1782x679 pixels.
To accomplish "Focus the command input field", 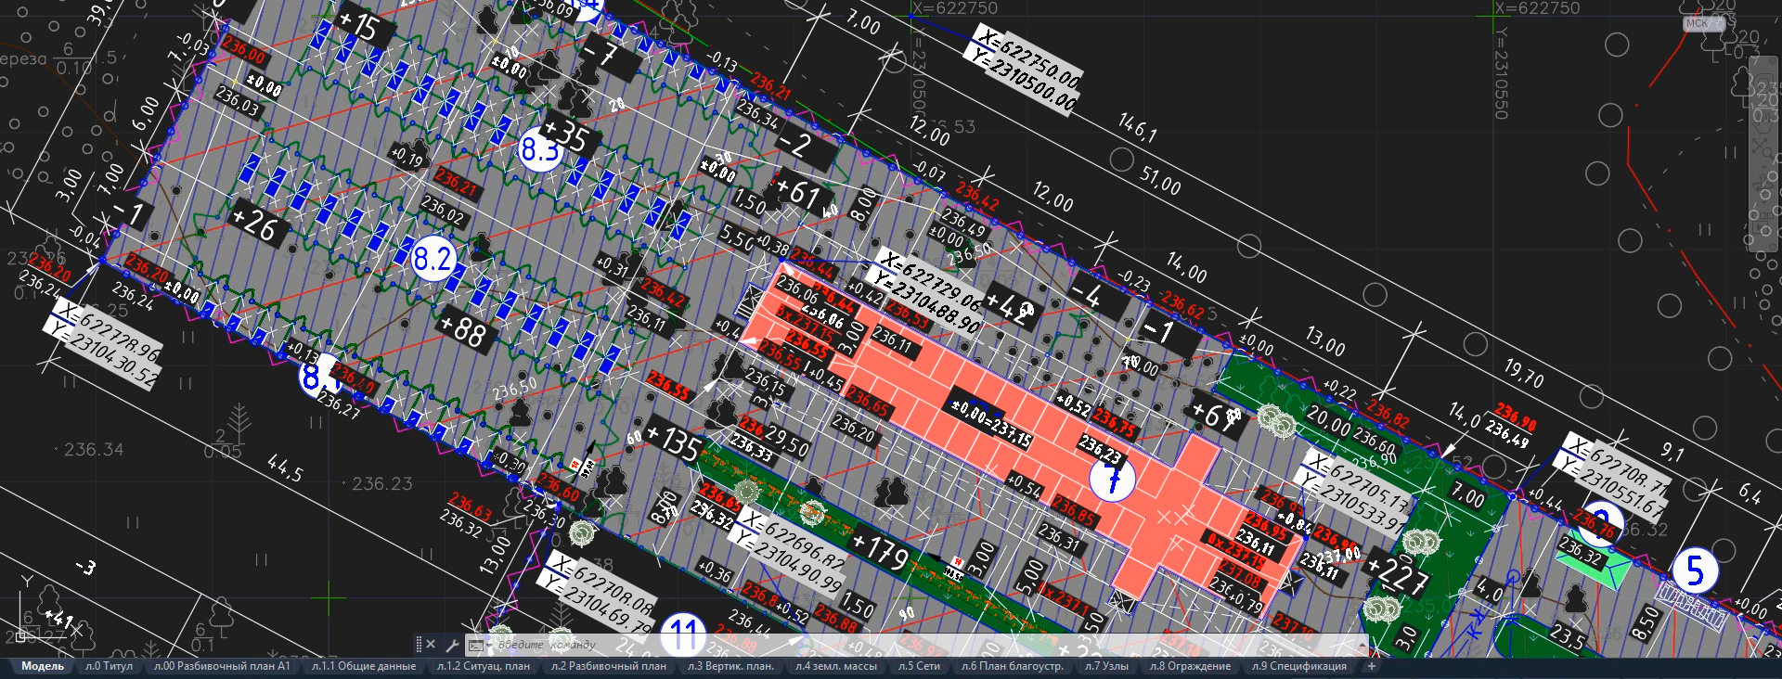I will (928, 645).
